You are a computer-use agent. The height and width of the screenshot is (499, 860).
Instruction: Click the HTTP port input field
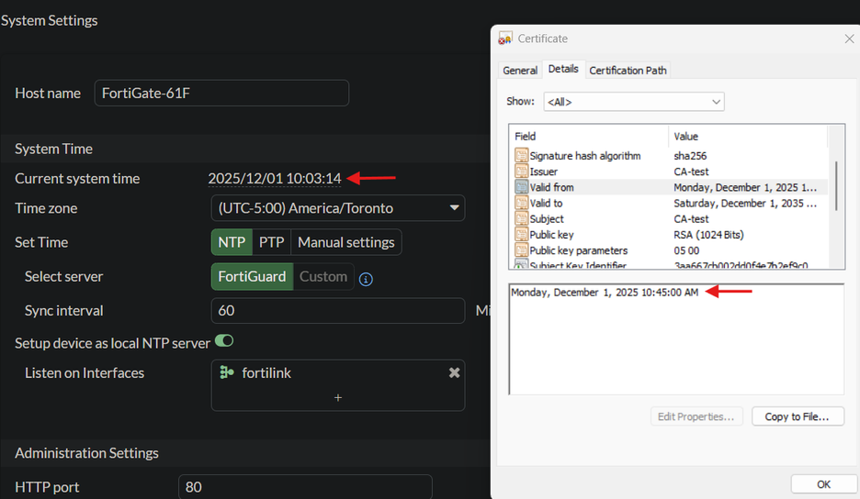tap(305, 487)
